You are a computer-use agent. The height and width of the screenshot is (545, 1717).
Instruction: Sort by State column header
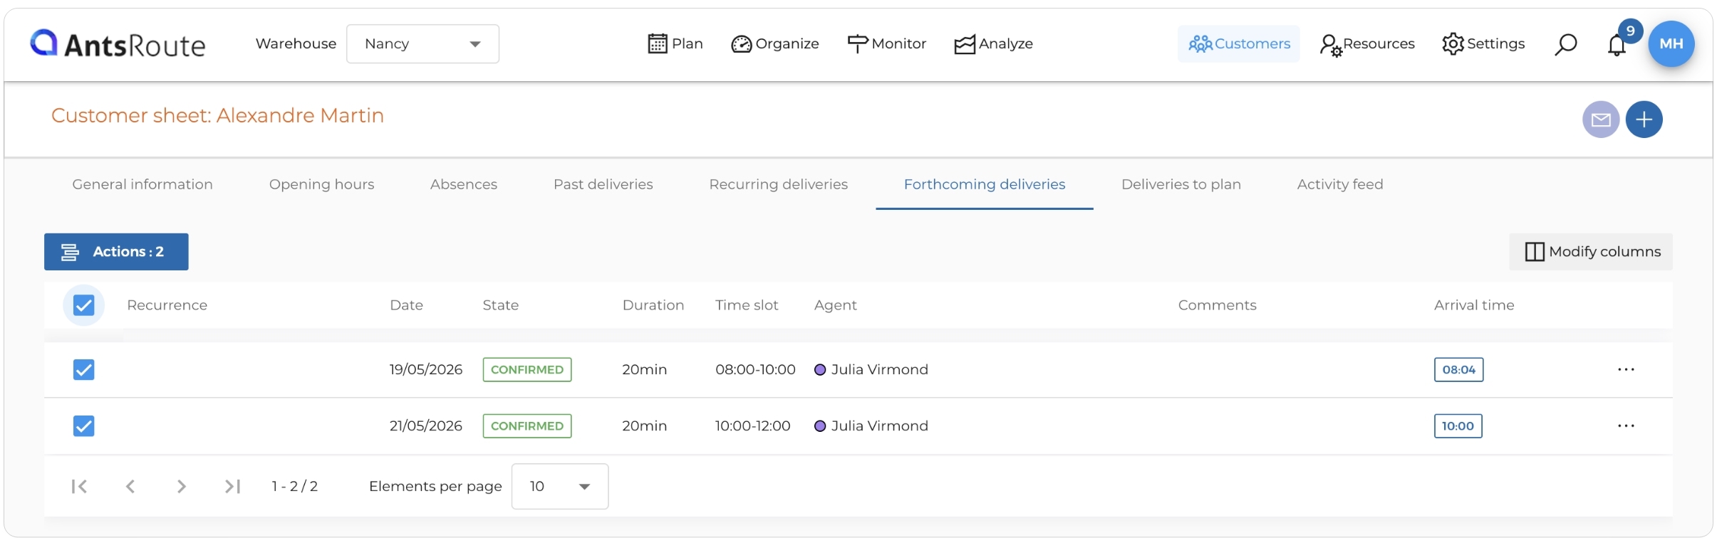pyautogui.click(x=501, y=305)
